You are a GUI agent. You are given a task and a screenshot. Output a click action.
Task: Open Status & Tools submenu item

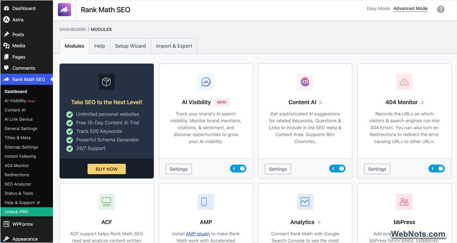[19, 193]
